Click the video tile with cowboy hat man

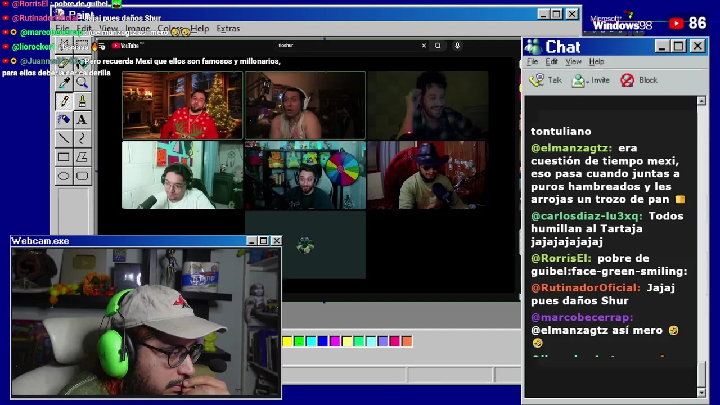(427, 175)
